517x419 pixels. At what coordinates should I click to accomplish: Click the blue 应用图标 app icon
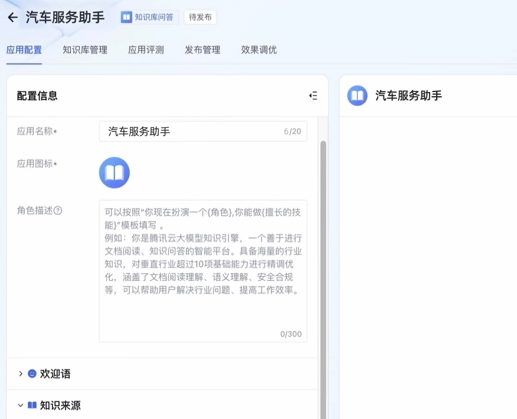coord(114,172)
